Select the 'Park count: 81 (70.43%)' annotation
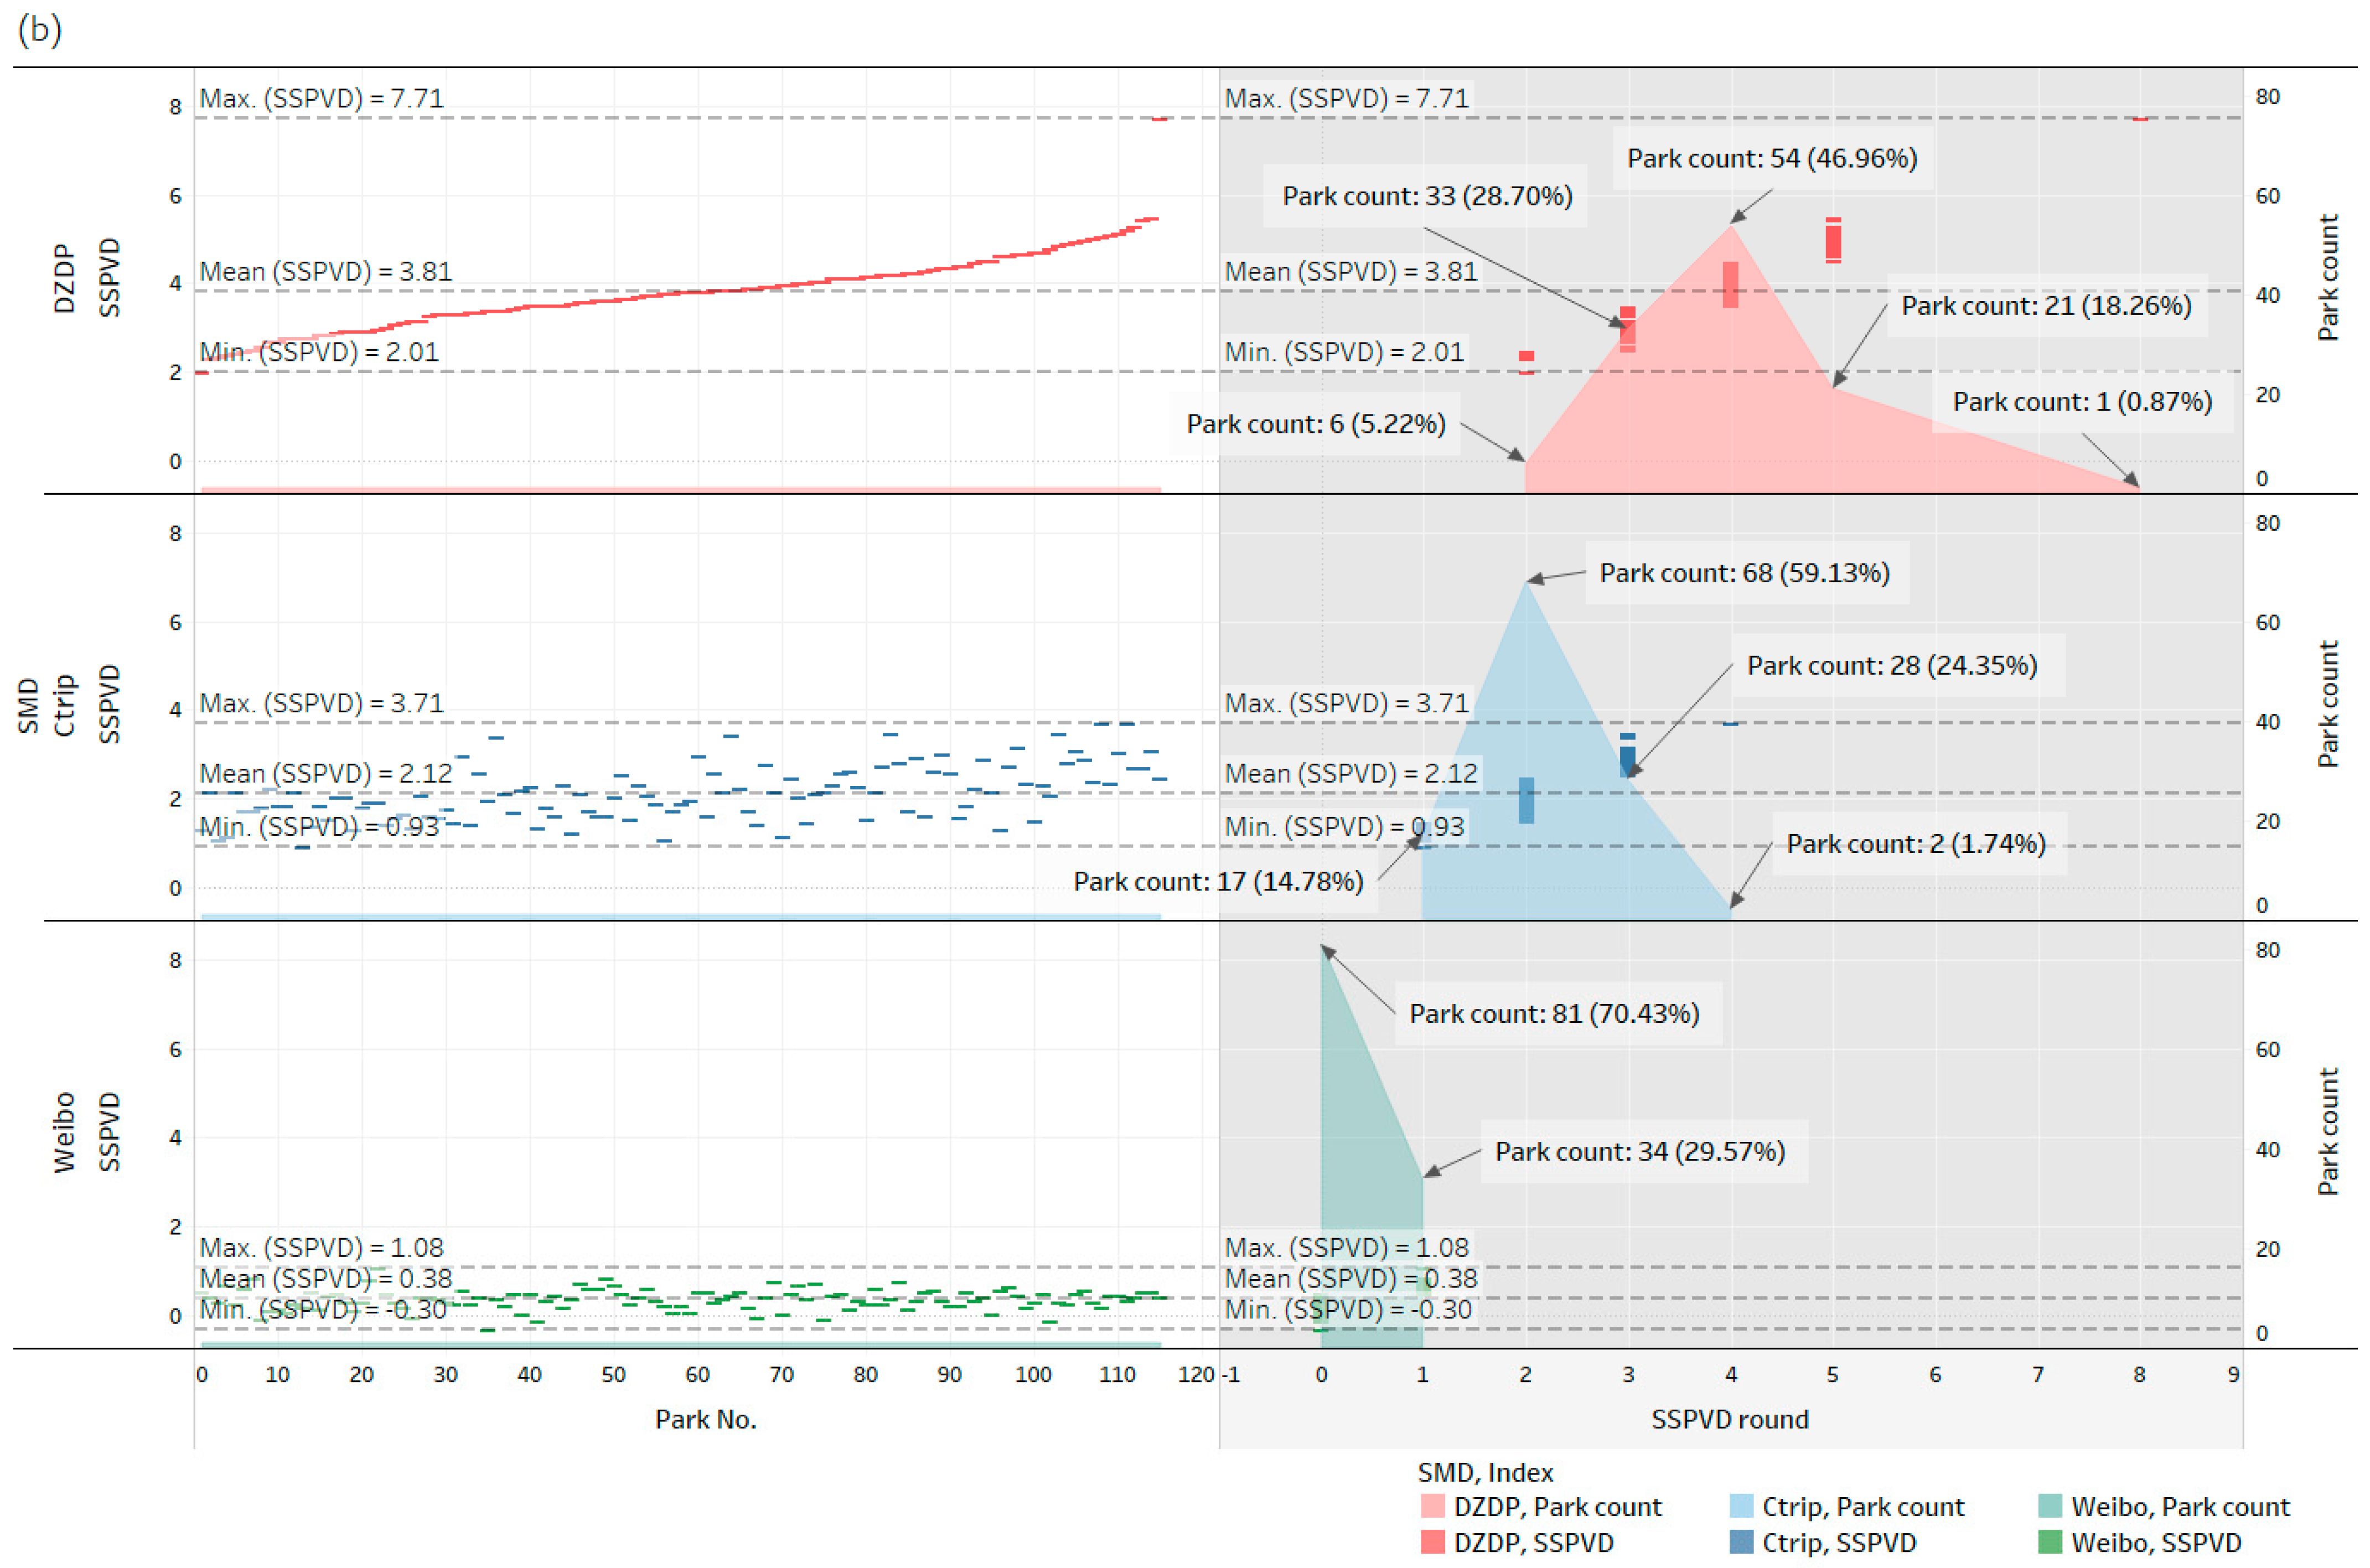The image size is (2370, 1568). pos(1554,1013)
